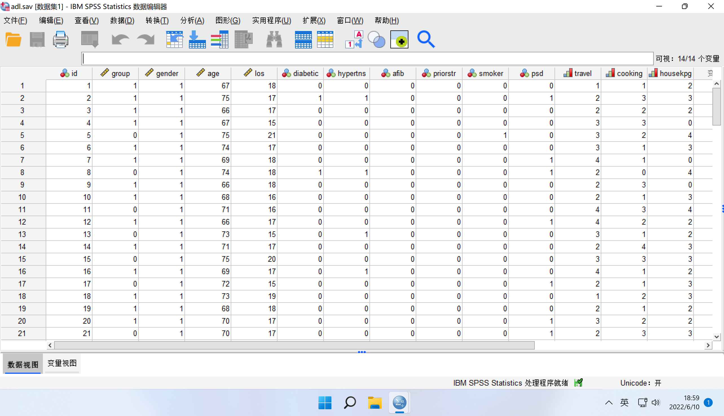The height and width of the screenshot is (416, 724).
Task: Open the 转换(T) menu
Action: tap(157, 21)
